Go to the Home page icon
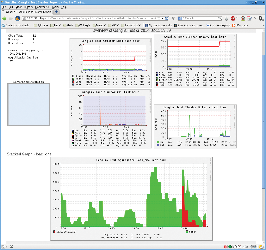This screenshot has width=266, height=250. point(243,18)
